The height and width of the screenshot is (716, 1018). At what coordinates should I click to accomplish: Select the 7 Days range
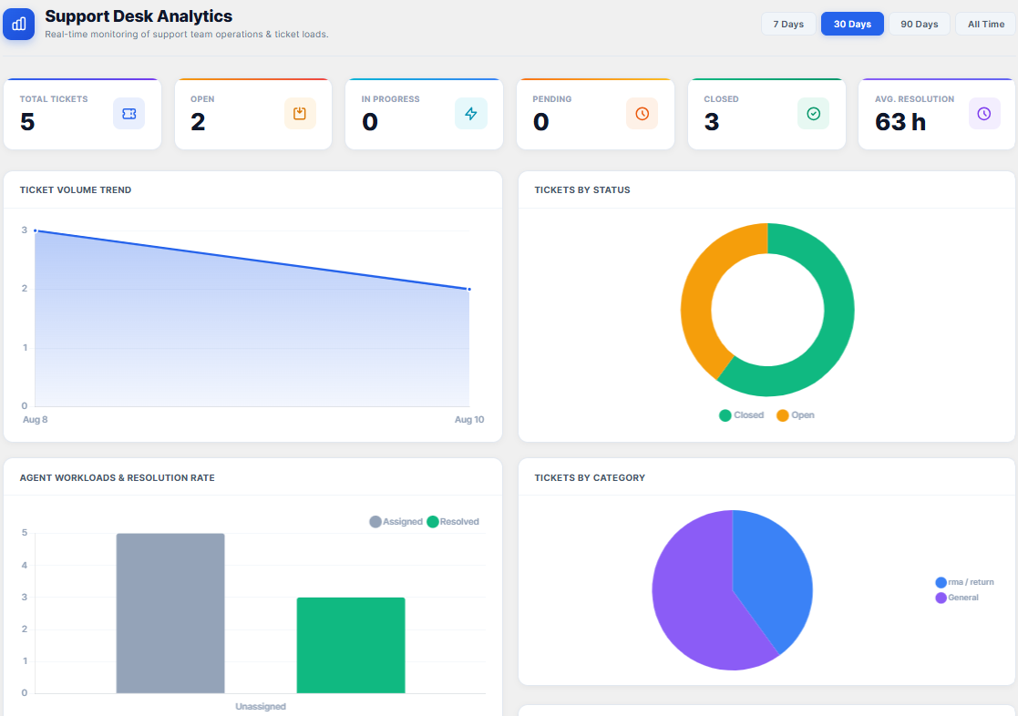(788, 24)
